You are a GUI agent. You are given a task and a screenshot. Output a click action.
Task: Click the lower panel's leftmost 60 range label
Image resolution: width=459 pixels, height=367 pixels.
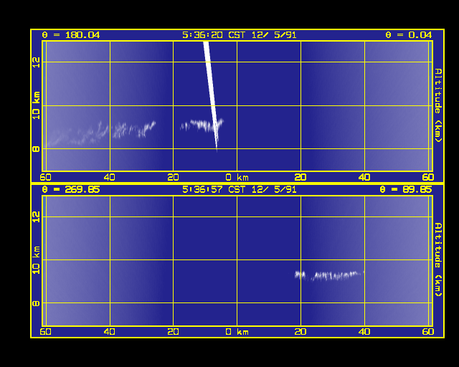click(x=46, y=332)
